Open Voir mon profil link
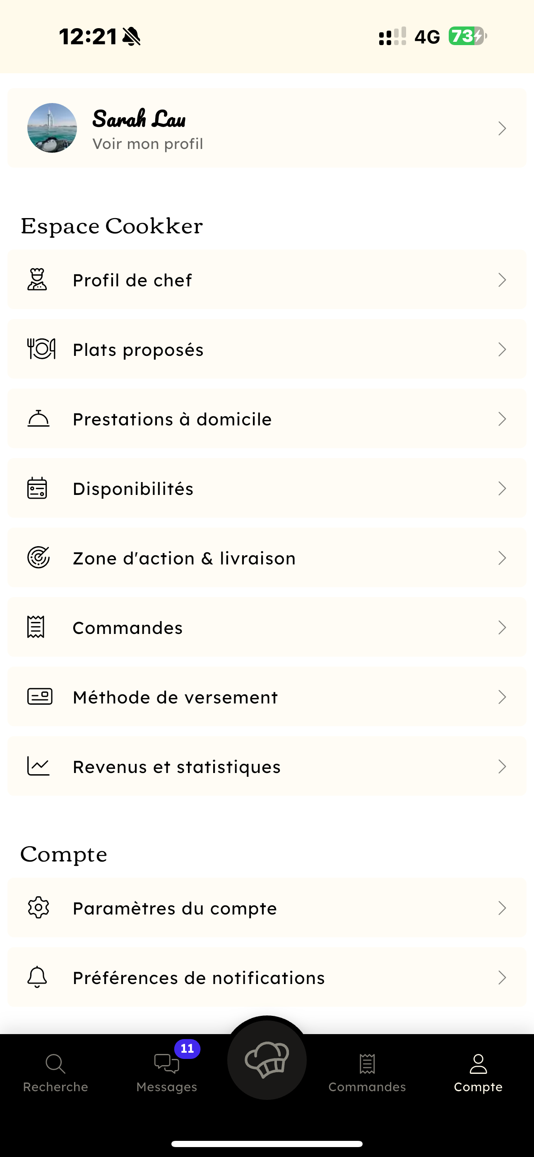This screenshot has width=534, height=1157. tap(147, 144)
